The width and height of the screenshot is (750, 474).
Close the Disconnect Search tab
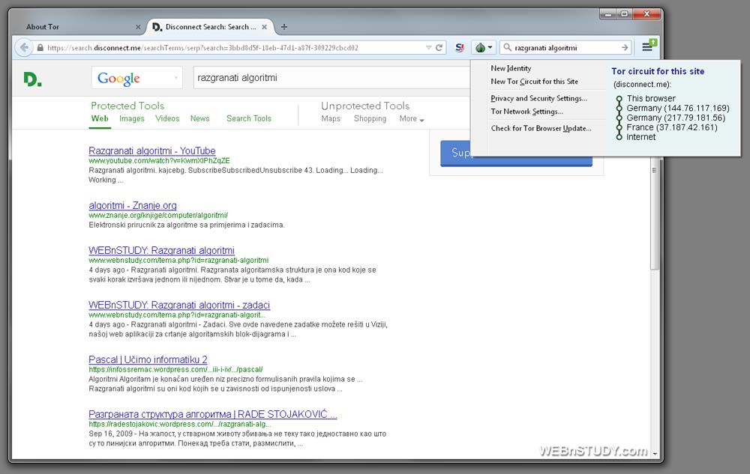(x=265, y=27)
